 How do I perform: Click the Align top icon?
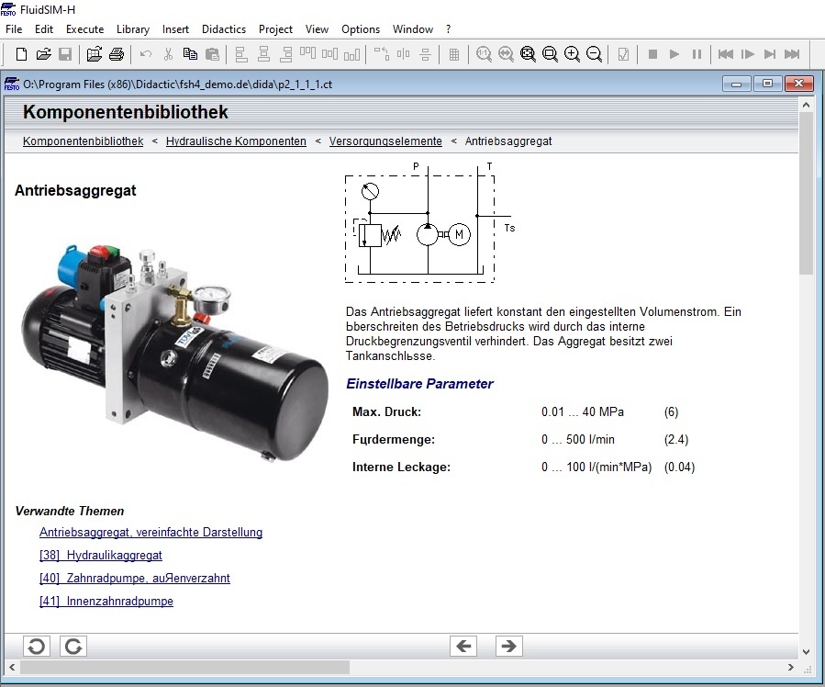click(307, 54)
